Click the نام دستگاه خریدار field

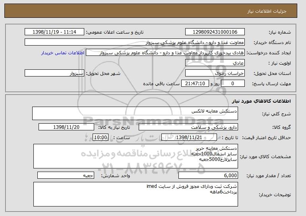135,42
